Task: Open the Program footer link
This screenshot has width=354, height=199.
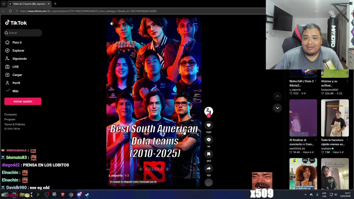Action: pyautogui.click(x=10, y=119)
